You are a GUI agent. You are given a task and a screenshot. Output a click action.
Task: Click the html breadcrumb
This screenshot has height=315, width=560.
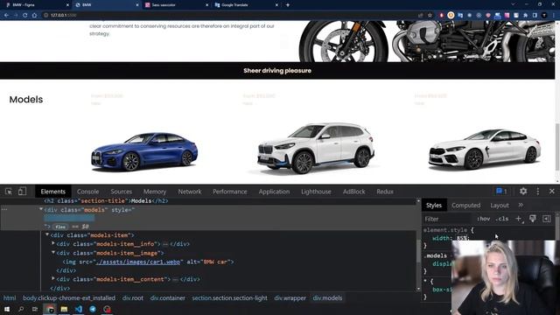point(10,297)
